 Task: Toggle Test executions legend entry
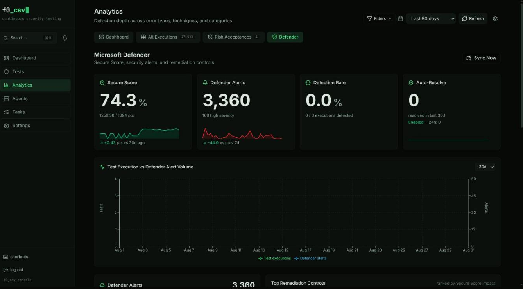coord(274,258)
